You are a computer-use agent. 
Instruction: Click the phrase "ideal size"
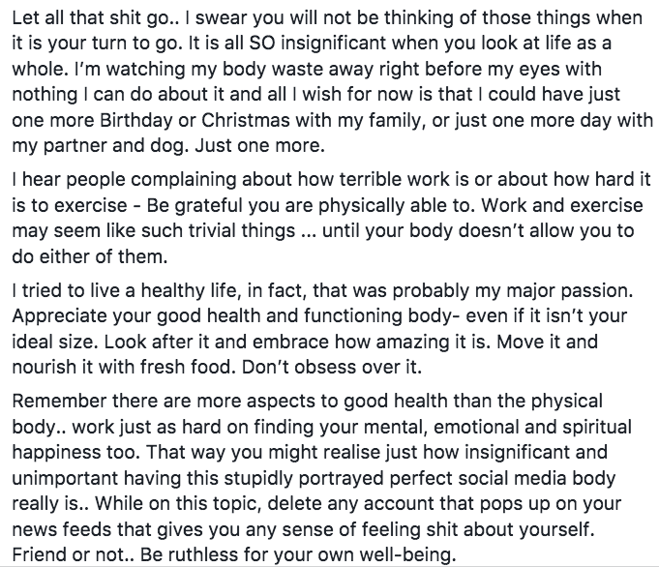pyautogui.click(x=54, y=343)
